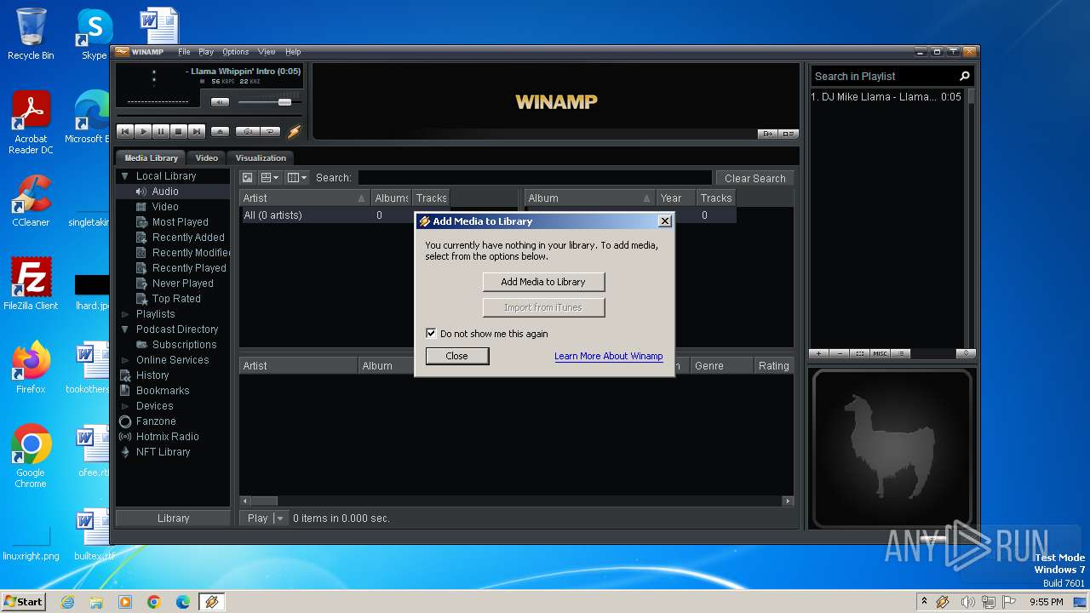Viewport: 1090px width, 613px height.
Task: Open the Fanzone item
Action: click(156, 421)
